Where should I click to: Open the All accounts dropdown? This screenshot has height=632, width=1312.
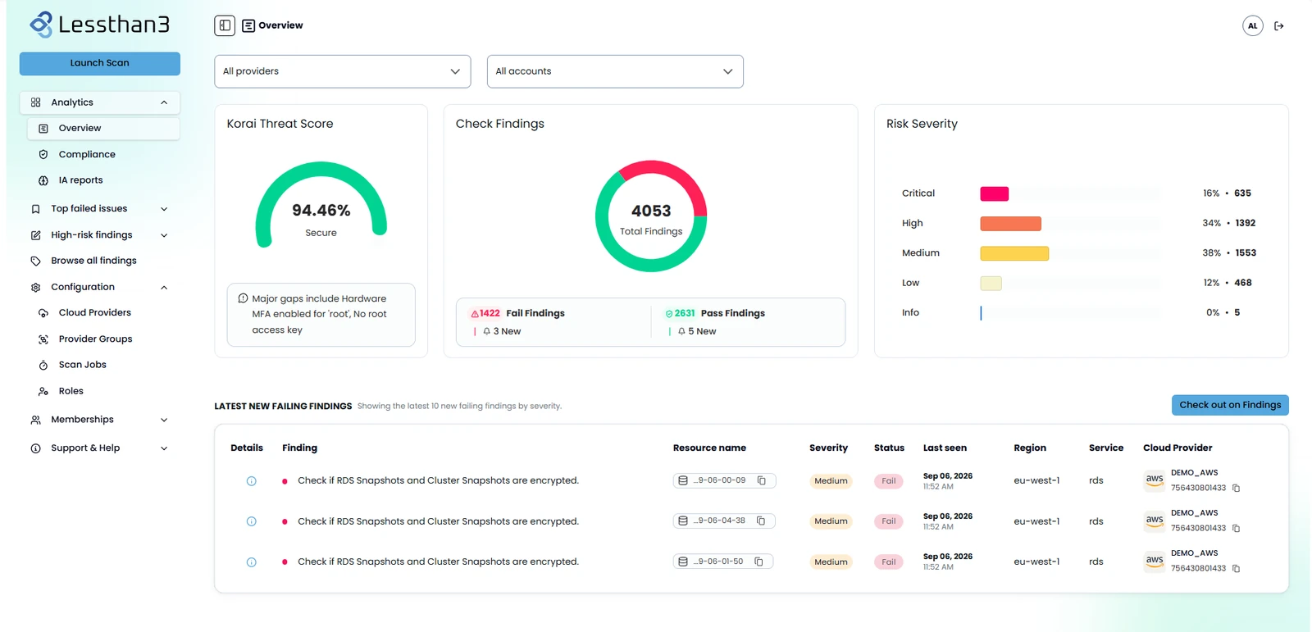point(615,71)
